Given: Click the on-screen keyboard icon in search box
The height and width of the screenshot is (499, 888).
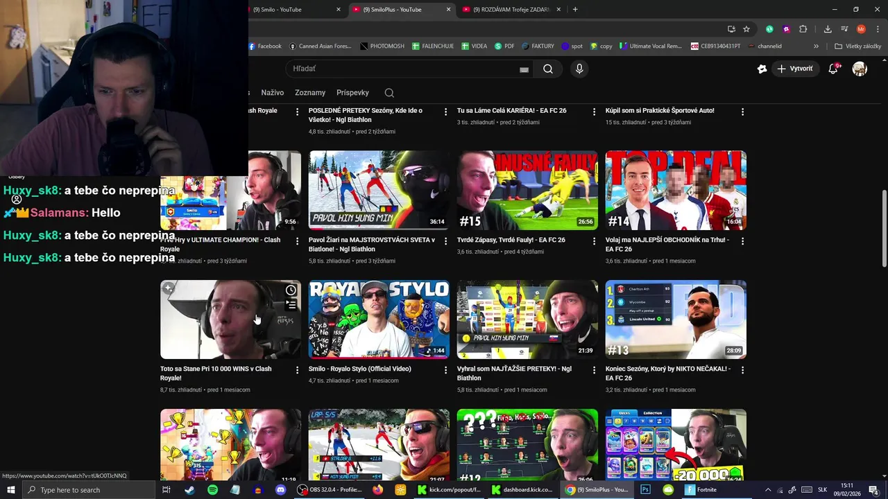Looking at the screenshot, I should 524,69.
